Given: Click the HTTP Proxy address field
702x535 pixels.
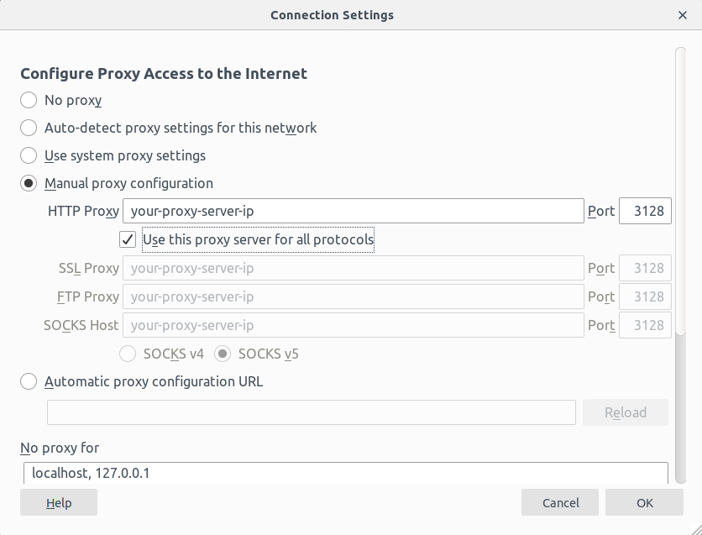Looking at the screenshot, I should point(353,212).
